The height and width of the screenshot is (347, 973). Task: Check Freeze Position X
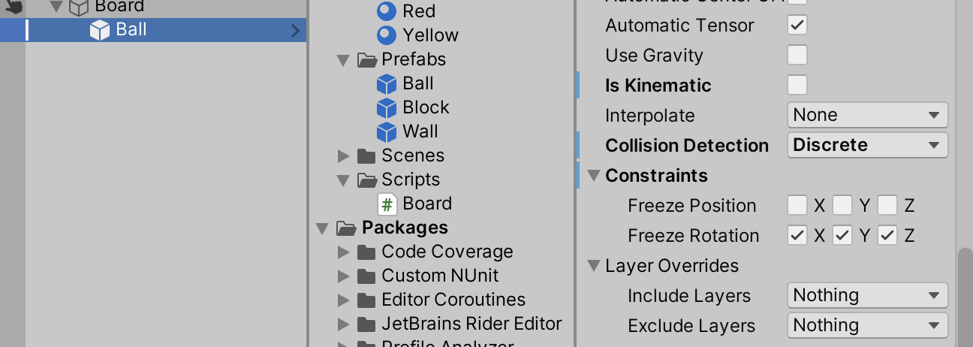797,205
